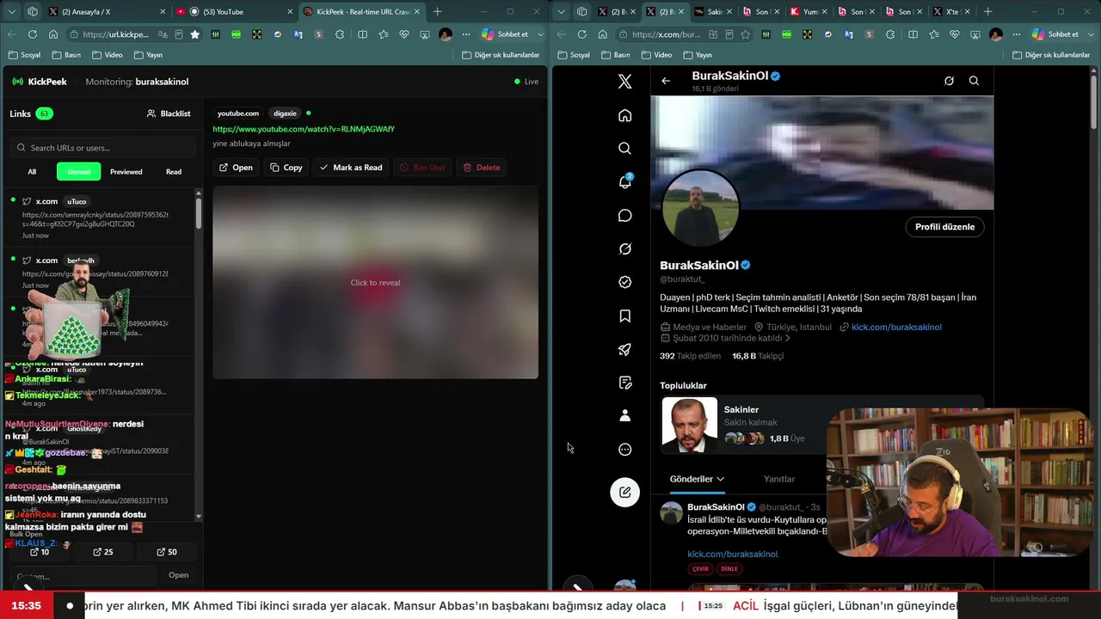The height and width of the screenshot is (619, 1101).
Task: Open first x.com link from uTuco
Action: 98,218
